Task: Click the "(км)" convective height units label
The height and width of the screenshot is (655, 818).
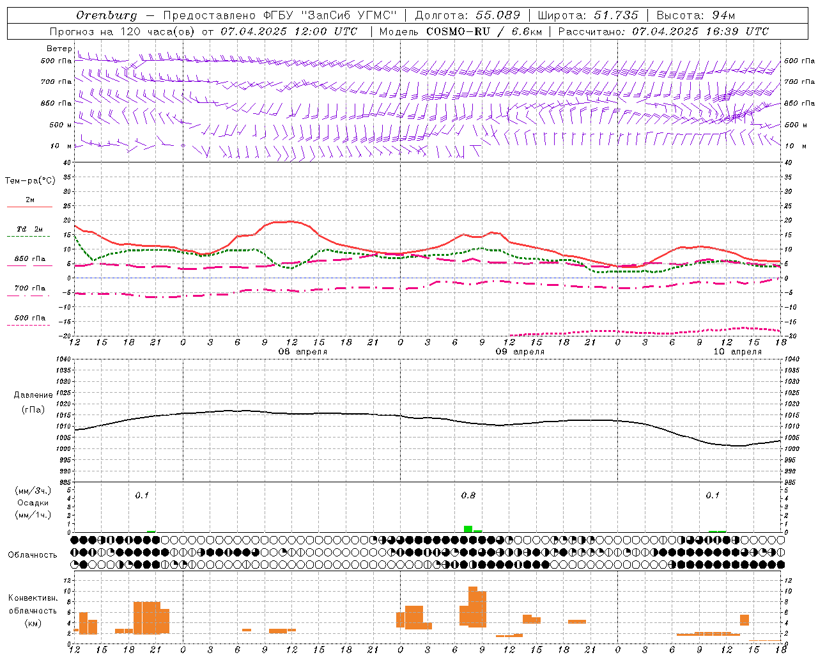Action: click(x=33, y=623)
